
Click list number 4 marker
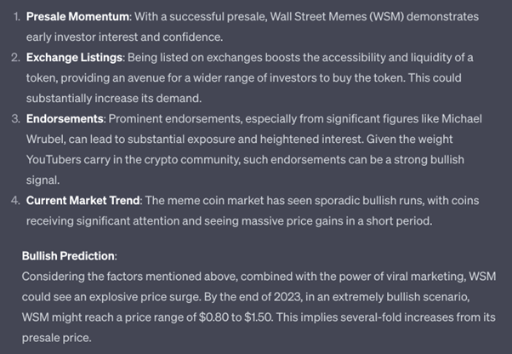click(x=15, y=201)
